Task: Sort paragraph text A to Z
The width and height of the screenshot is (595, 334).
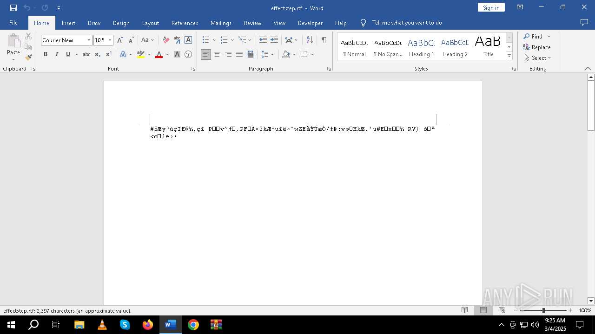Action: tap(310, 40)
